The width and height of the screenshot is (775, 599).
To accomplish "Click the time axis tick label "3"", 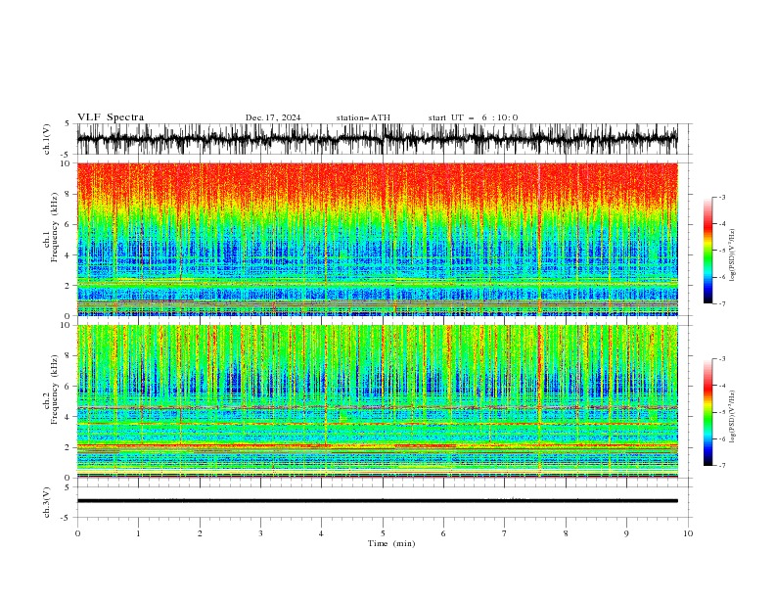I will click(x=260, y=533).
